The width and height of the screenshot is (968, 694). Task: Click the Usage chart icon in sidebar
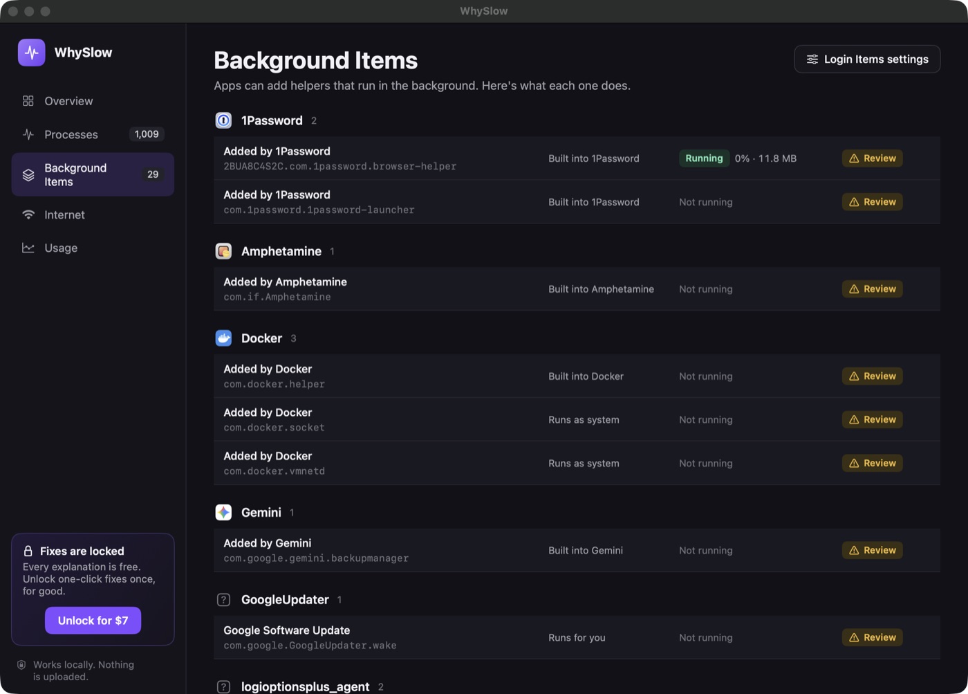point(28,248)
